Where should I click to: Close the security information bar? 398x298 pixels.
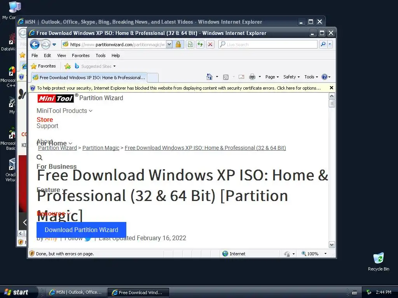click(x=331, y=88)
